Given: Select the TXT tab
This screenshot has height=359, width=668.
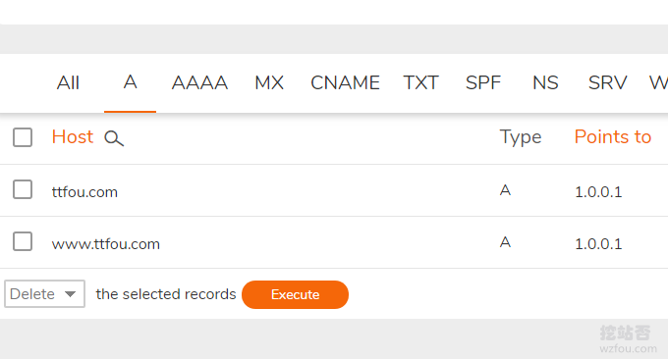Looking at the screenshot, I should [x=420, y=82].
